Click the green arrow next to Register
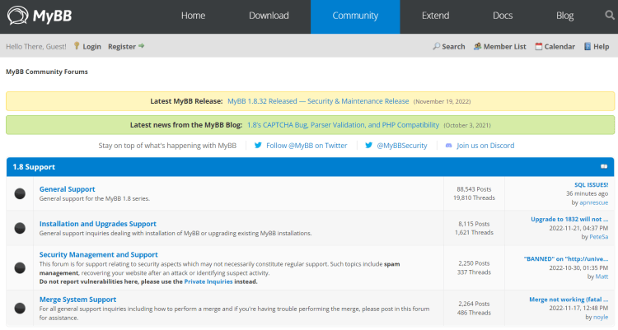The image size is (618, 330). 142,46
